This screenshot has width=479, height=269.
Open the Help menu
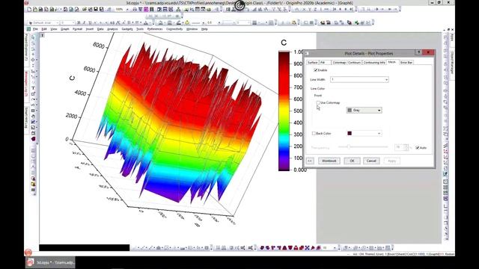tap(204, 29)
